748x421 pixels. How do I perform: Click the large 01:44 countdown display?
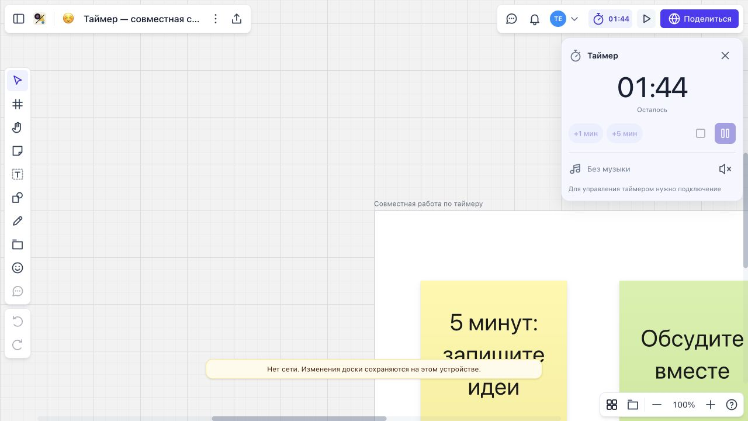point(652,88)
